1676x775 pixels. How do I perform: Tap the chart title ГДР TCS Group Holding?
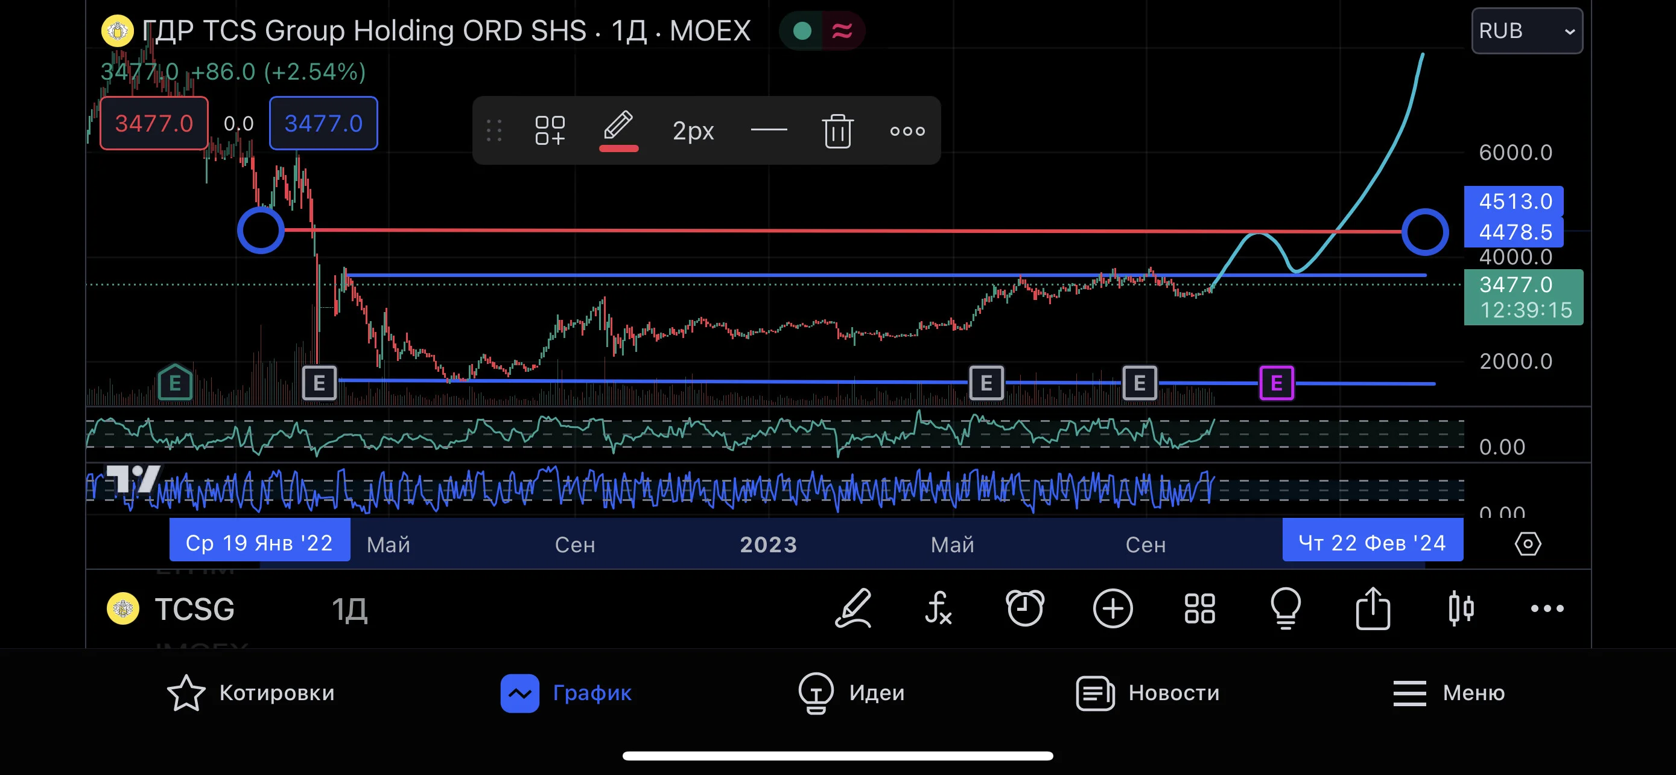[x=446, y=31]
